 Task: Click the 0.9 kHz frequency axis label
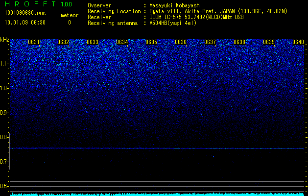tap(4, 113)
